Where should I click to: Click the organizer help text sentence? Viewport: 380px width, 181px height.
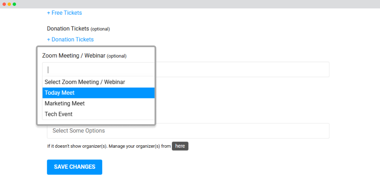[x=109, y=146]
